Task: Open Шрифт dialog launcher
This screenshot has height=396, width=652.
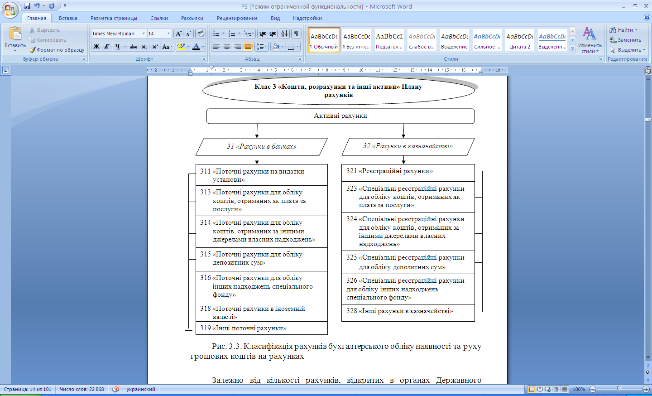Action: pyautogui.click(x=203, y=59)
